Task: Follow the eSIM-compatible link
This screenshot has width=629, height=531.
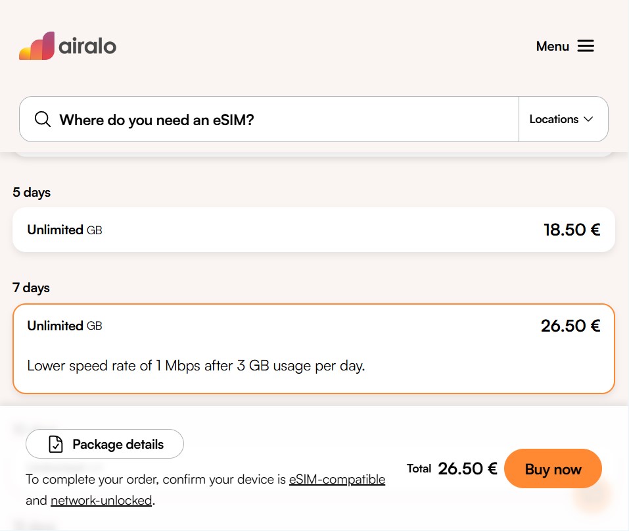Action: tap(337, 479)
